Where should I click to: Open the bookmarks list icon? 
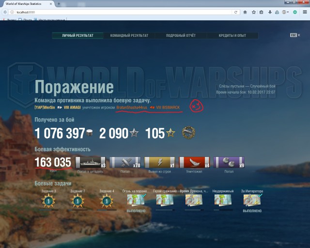tap(262, 12)
